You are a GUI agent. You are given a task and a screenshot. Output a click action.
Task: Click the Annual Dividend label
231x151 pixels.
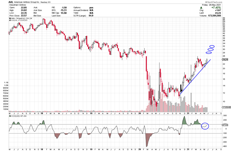81,10
